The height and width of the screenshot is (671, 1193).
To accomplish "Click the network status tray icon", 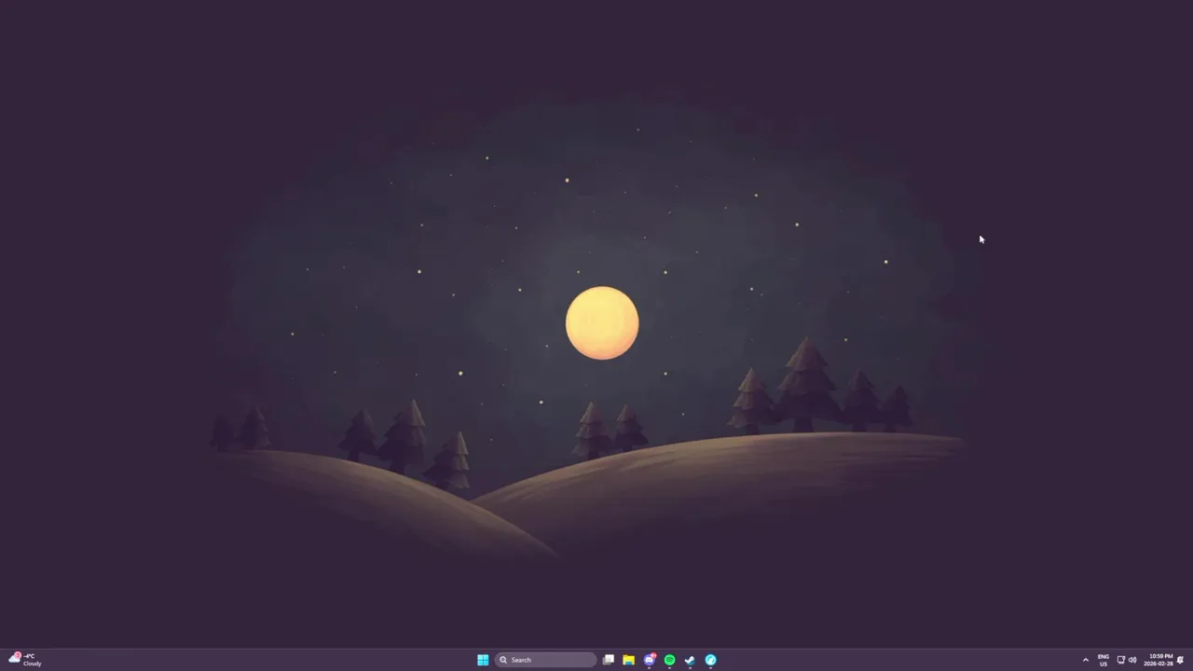I will coord(1121,660).
